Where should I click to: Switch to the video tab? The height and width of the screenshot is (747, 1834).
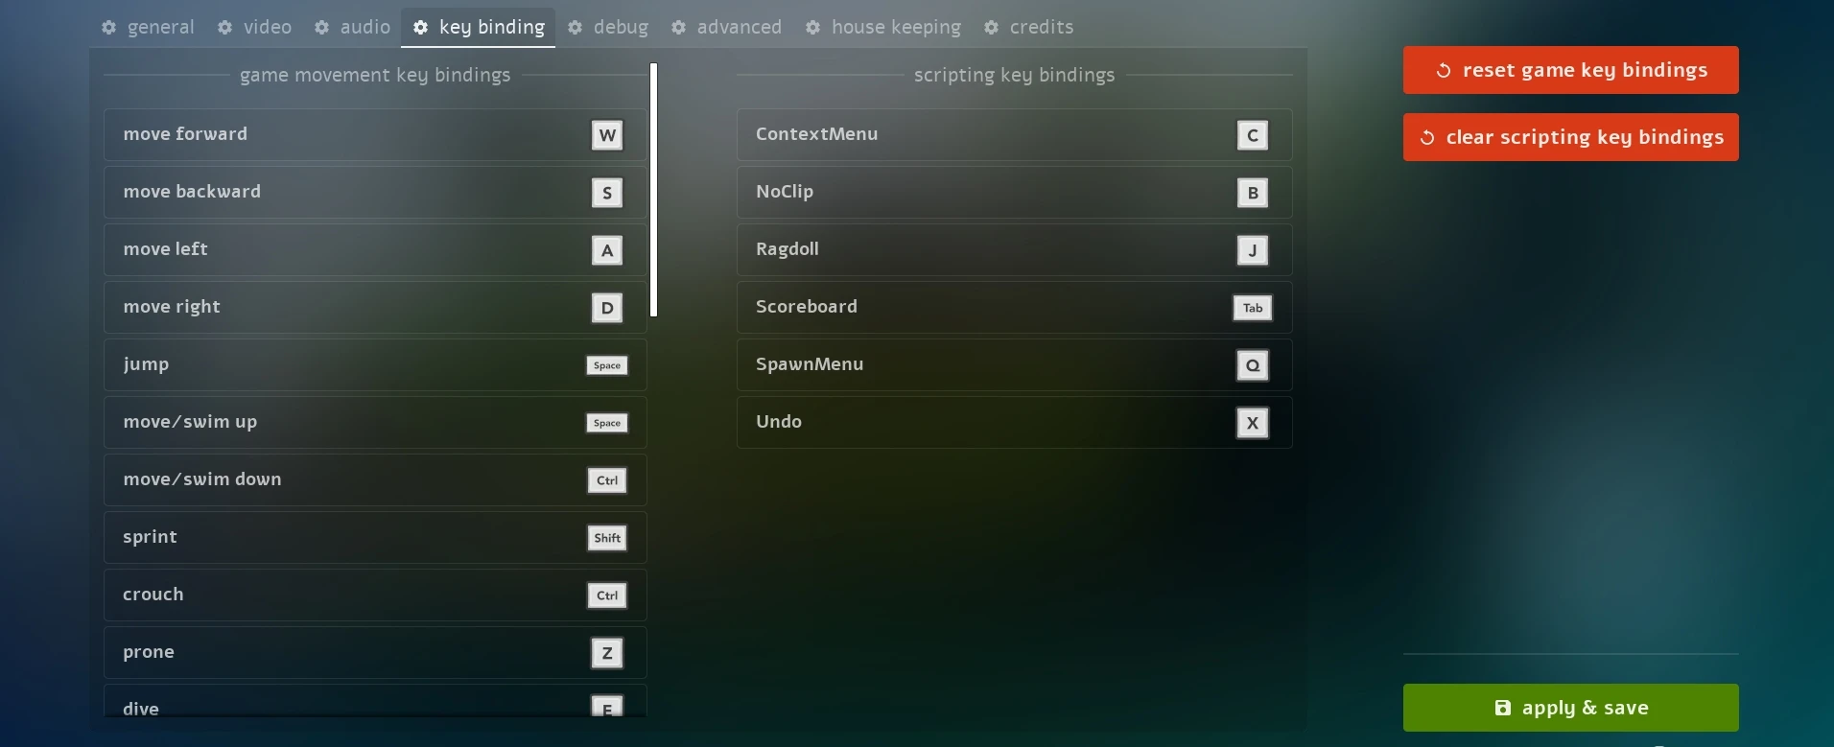click(x=255, y=28)
